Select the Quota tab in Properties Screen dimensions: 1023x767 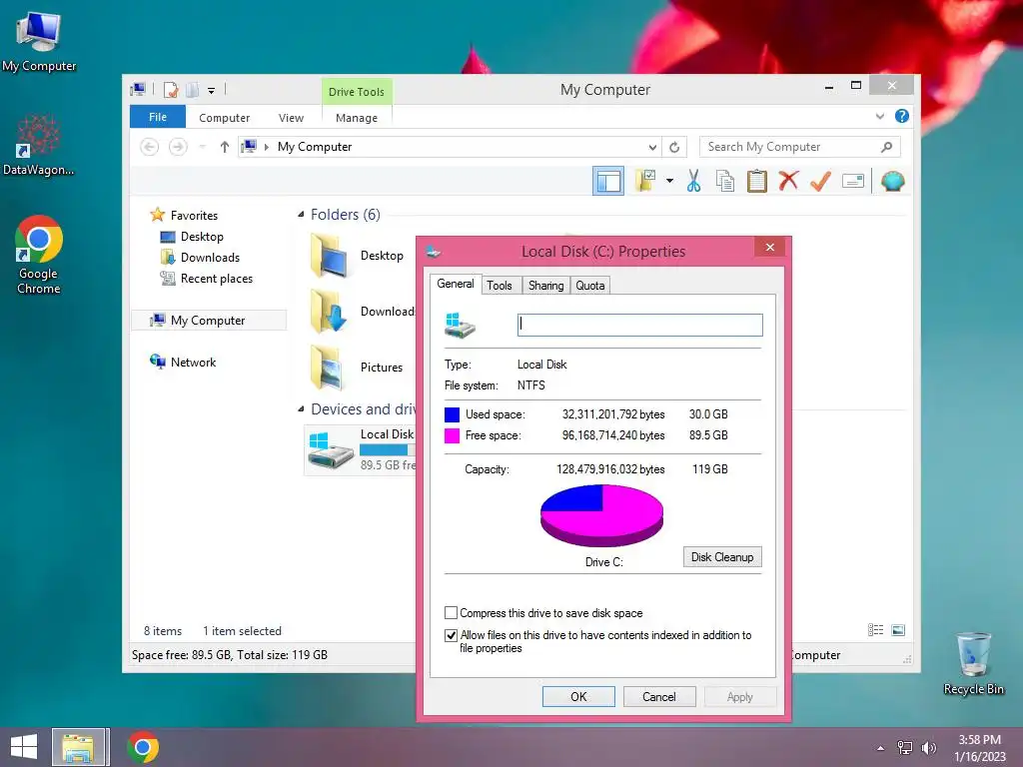pyautogui.click(x=589, y=286)
